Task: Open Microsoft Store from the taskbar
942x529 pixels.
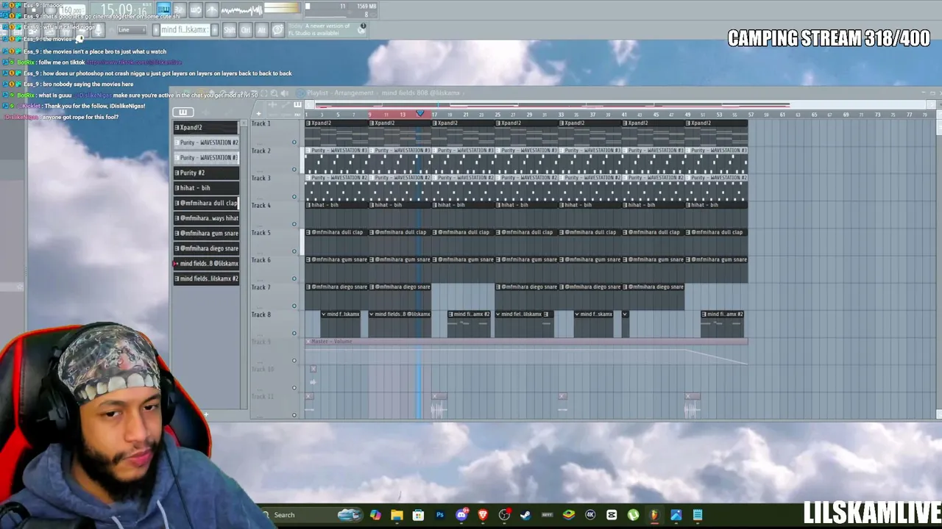Action: (x=418, y=515)
